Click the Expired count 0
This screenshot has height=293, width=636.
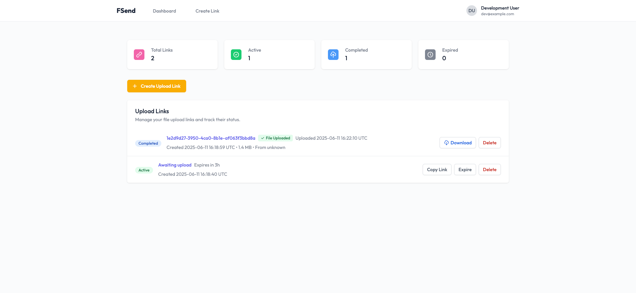click(444, 58)
